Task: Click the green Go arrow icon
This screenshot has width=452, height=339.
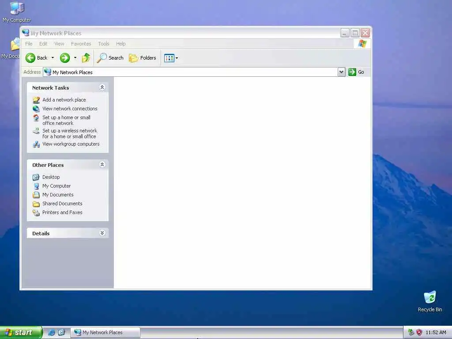Action: coord(352,72)
